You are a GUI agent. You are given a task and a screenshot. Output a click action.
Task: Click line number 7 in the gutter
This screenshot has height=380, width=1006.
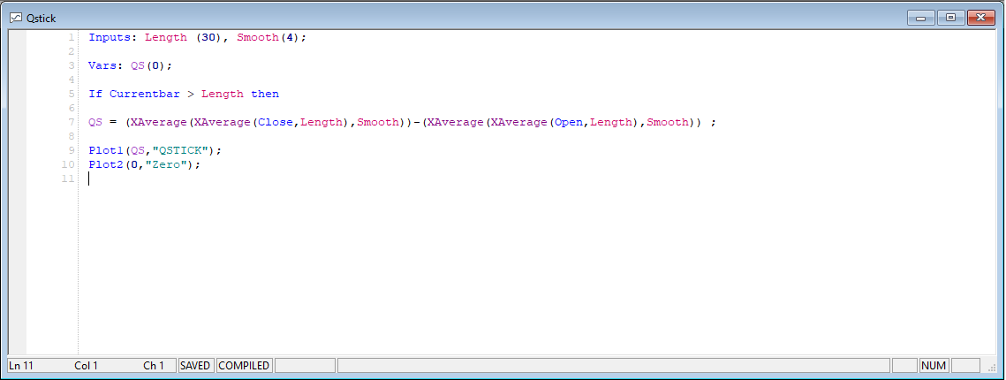(71, 122)
